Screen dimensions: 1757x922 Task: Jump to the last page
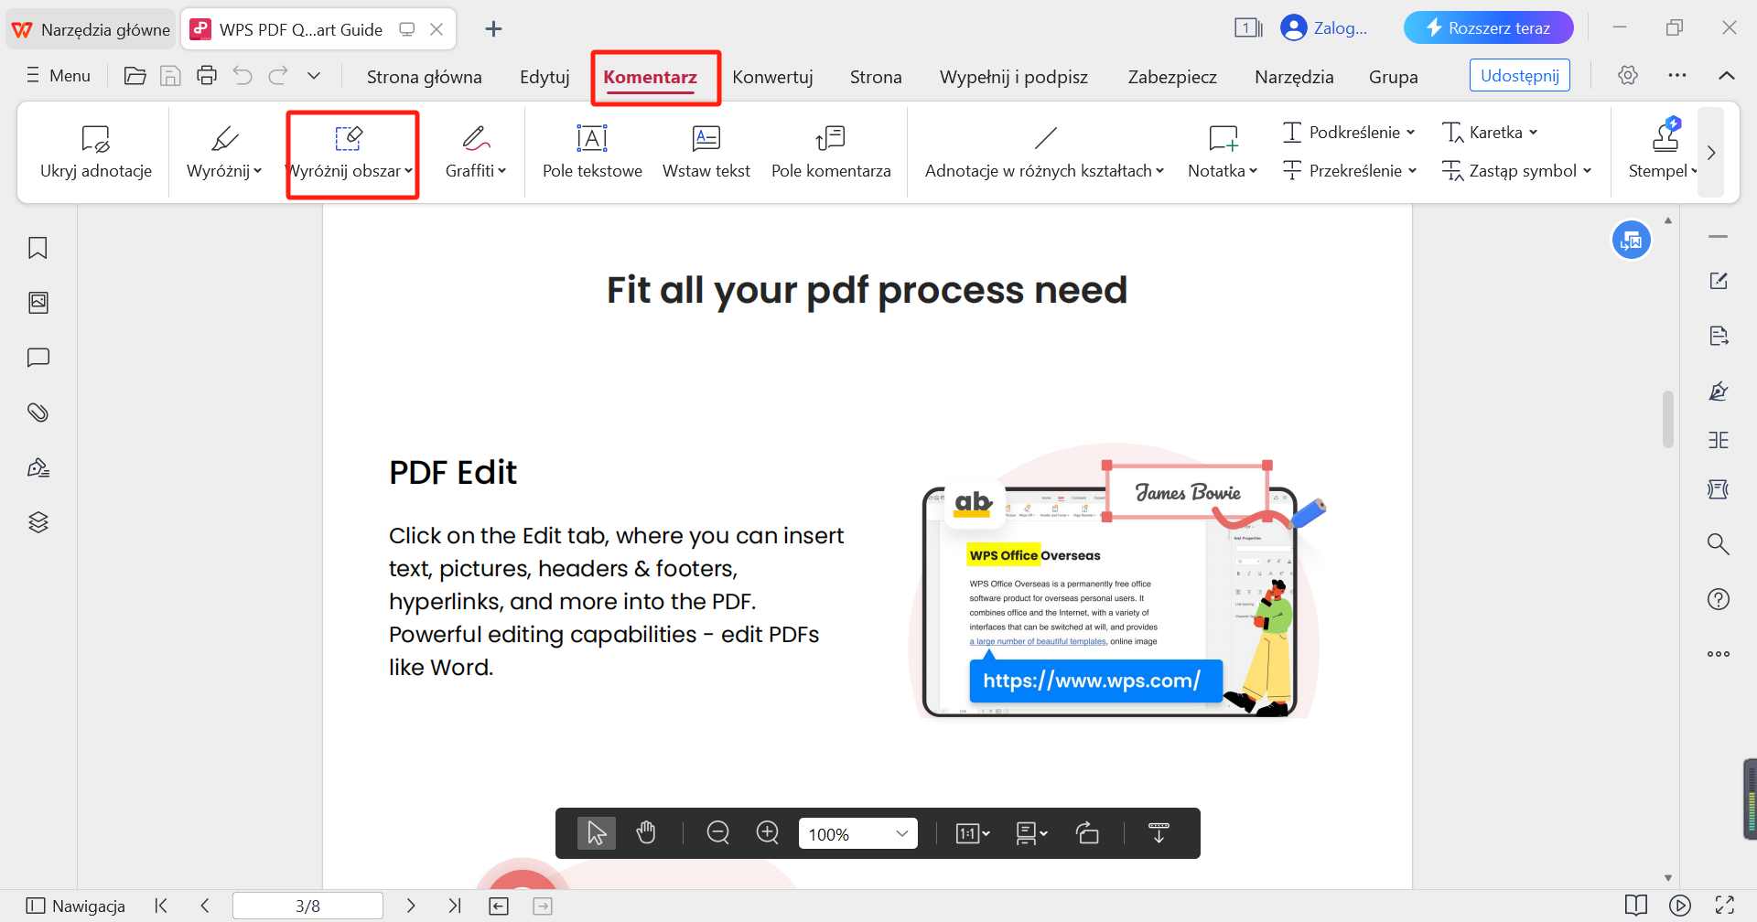(x=455, y=906)
